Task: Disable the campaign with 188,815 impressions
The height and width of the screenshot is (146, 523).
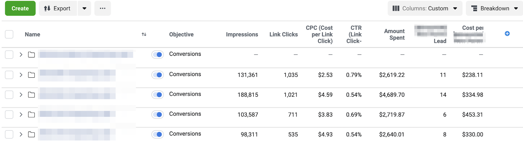Action: (158, 95)
